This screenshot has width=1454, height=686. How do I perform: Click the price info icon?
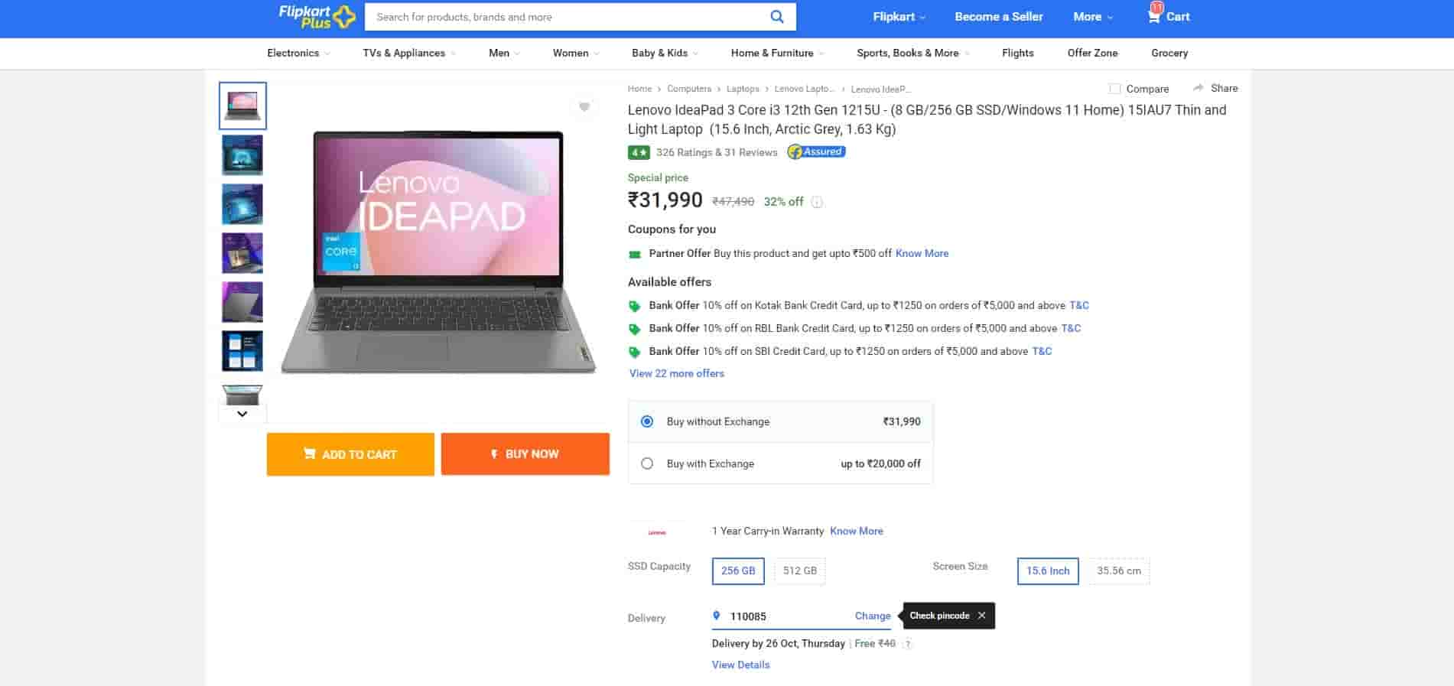pos(817,203)
